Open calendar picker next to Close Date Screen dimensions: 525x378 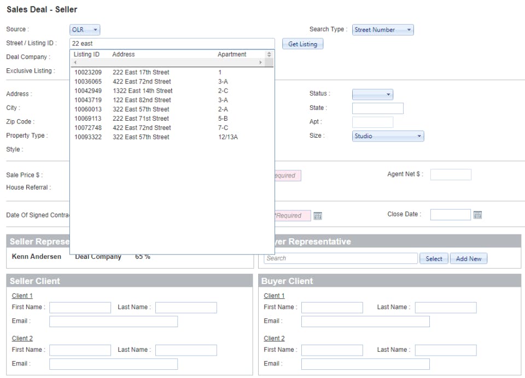(x=477, y=215)
